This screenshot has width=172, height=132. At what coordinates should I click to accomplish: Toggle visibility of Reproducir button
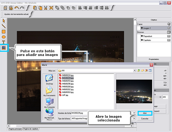[x=142, y=36]
